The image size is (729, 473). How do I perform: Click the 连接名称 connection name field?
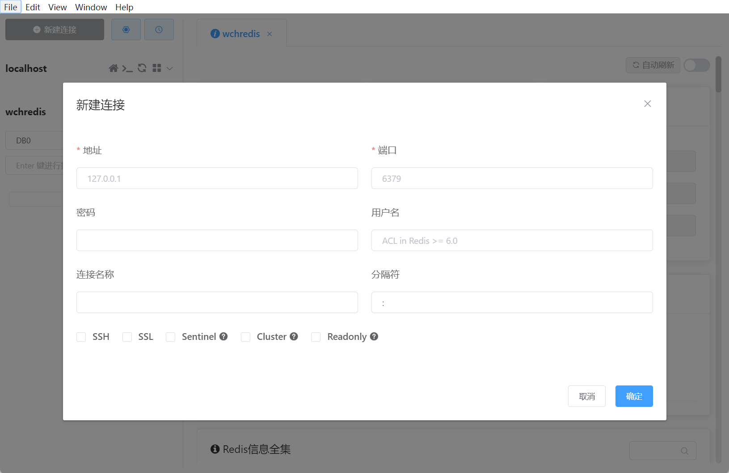point(217,302)
